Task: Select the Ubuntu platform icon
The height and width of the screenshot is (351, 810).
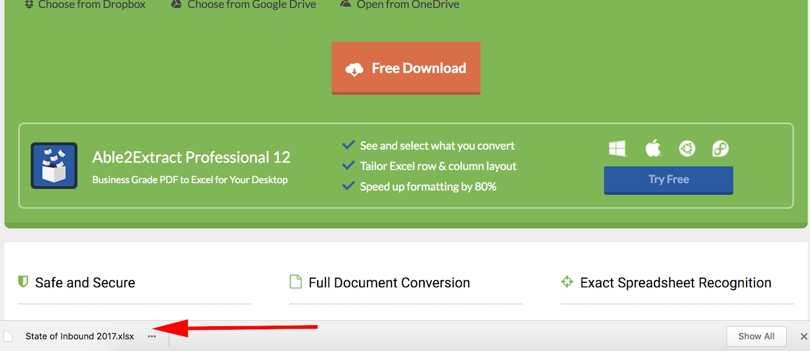Action: click(687, 149)
